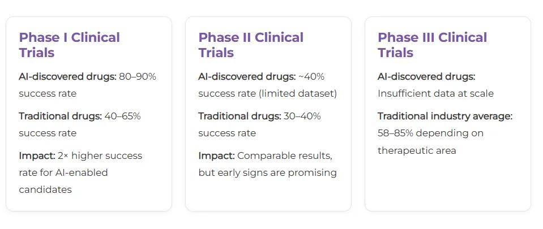Viewport: 543px width, 229px height.
Task: Click "AI-discovered drugs:" label in Phase I card
Action: (x=67, y=76)
